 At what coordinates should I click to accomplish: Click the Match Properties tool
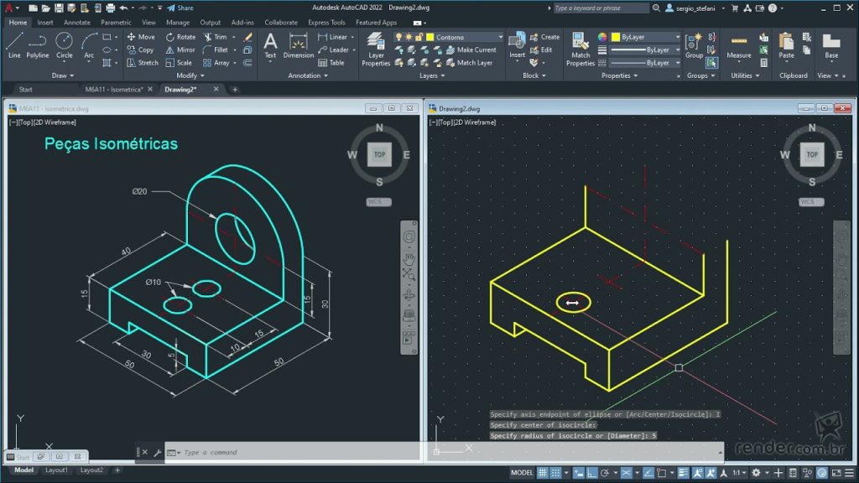(x=580, y=49)
